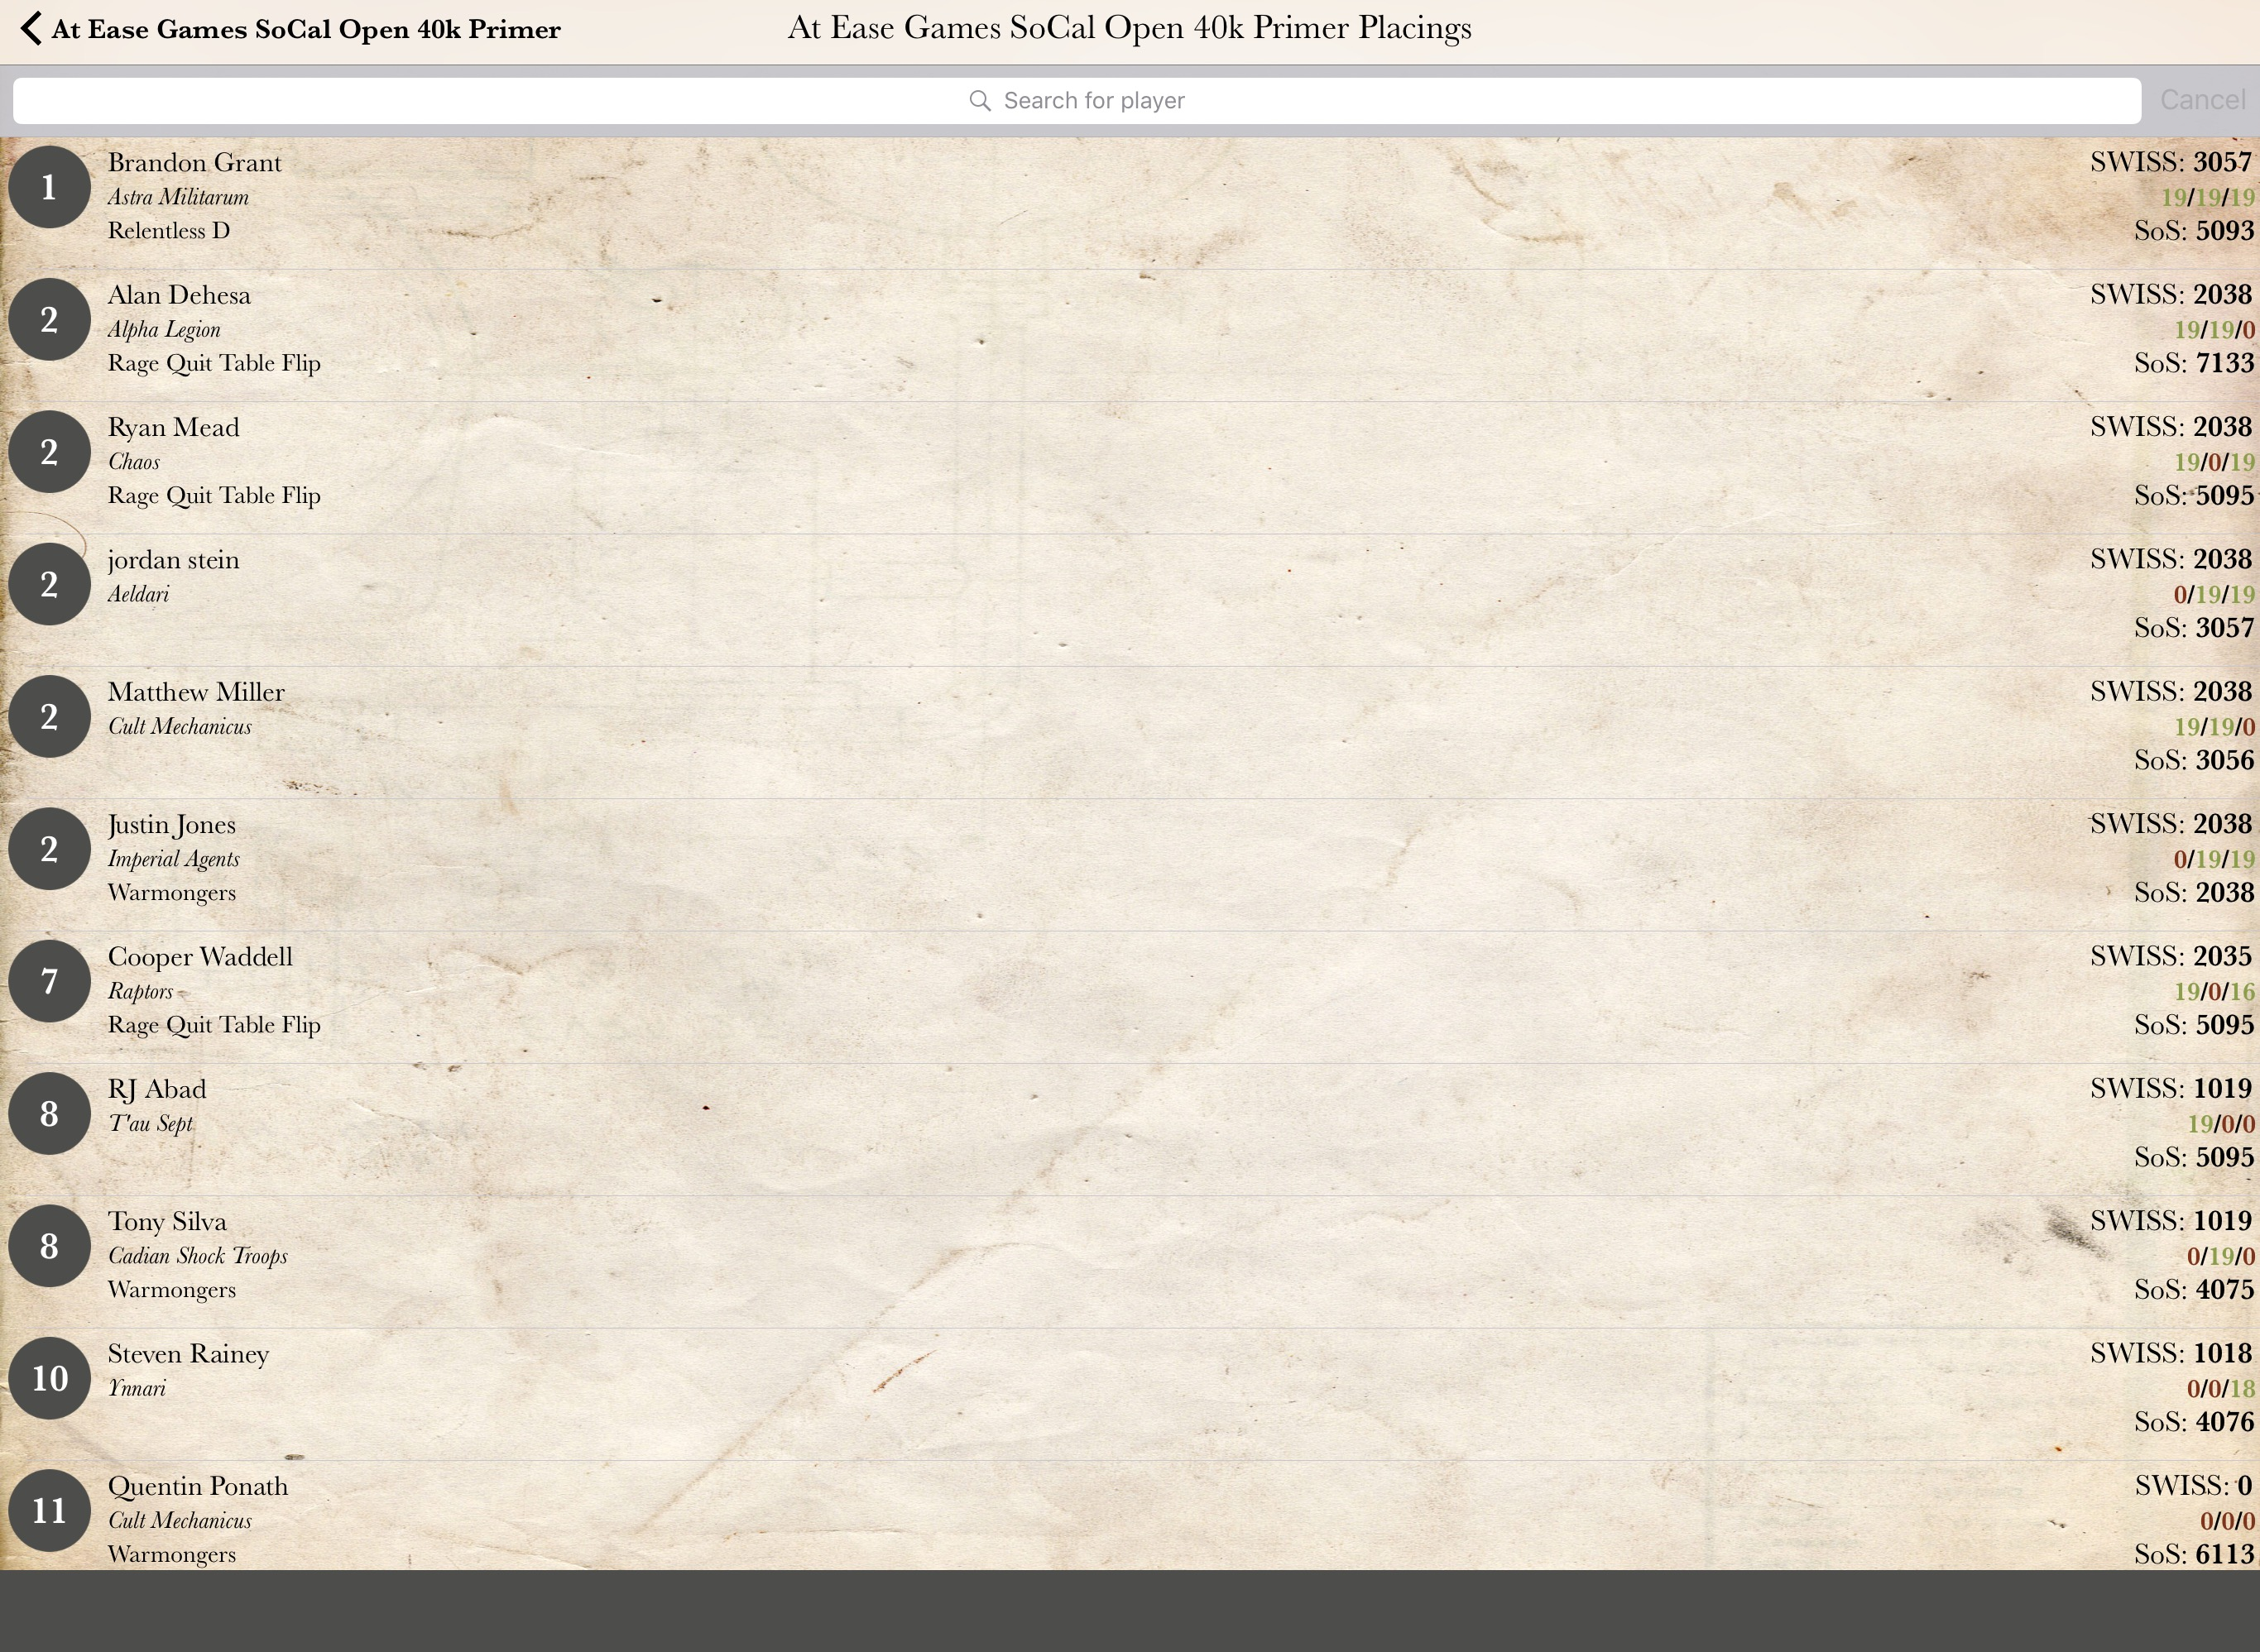This screenshot has width=2260, height=1652.
Task: Select rank 10 badge for Steven Rainey
Action: [x=49, y=1378]
